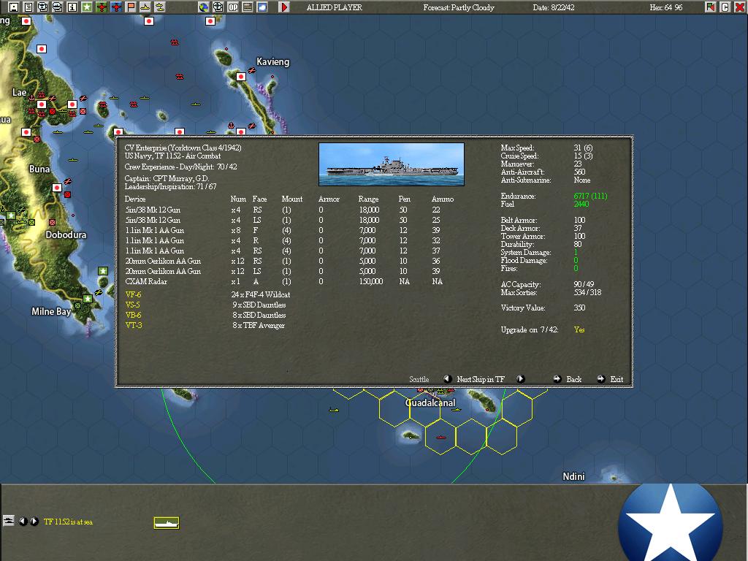Click the green star bases icon
The width and height of the screenshot is (748, 561).
click(87, 7)
